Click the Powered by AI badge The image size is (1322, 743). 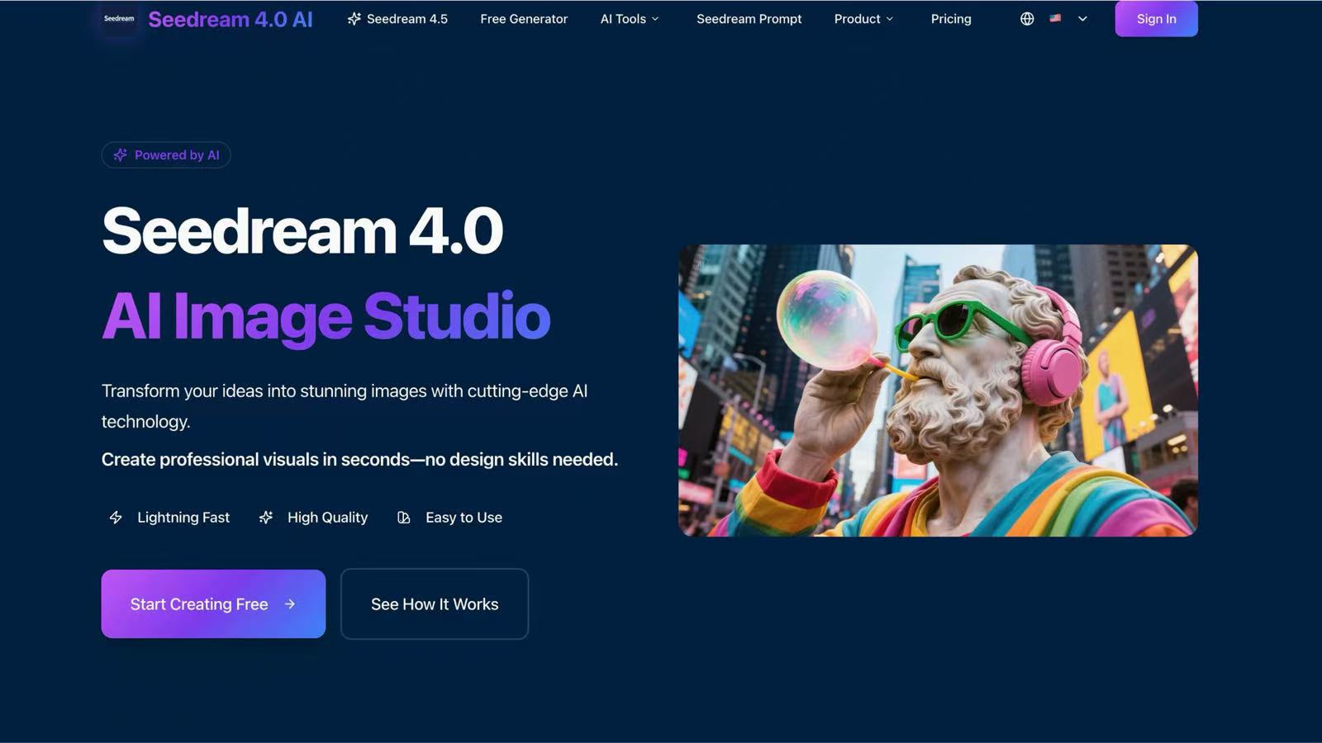(x=165, y=154)
